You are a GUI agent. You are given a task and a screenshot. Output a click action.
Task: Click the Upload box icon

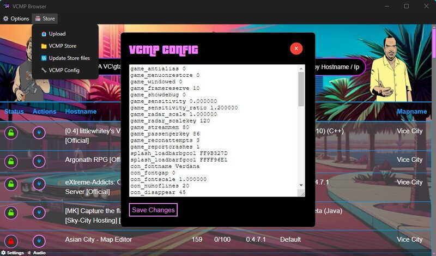tap(44, 34)
